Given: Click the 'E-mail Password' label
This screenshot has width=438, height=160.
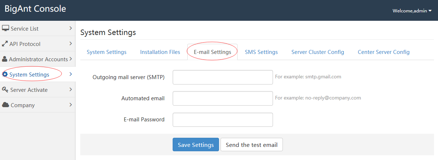Looking at the screenshot, I should [x=144, y=120].
